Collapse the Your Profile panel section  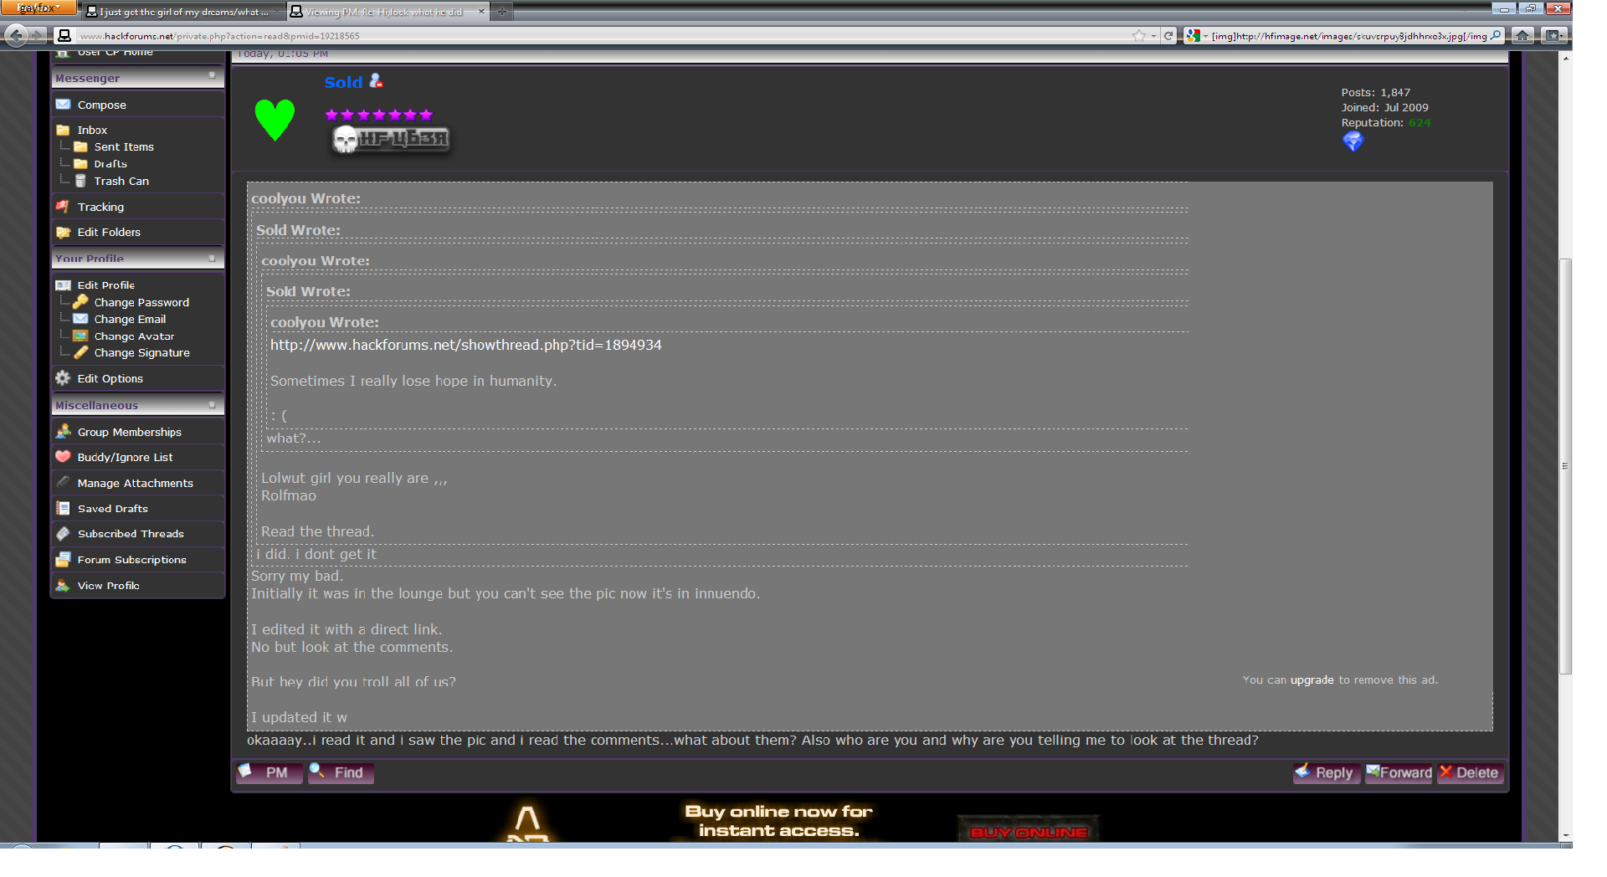click(x=212, y=258)
